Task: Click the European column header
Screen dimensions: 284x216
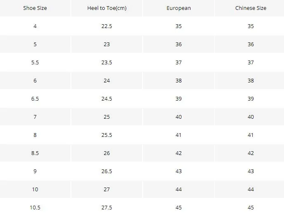Action: pos(178,8)
